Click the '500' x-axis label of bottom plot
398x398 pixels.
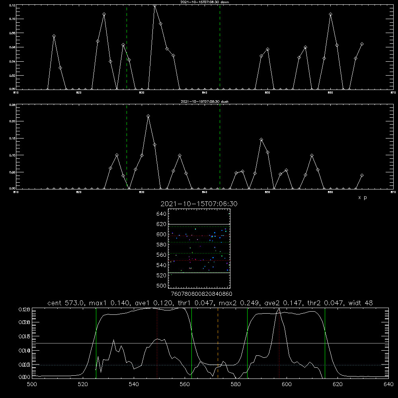click(32, 384)
